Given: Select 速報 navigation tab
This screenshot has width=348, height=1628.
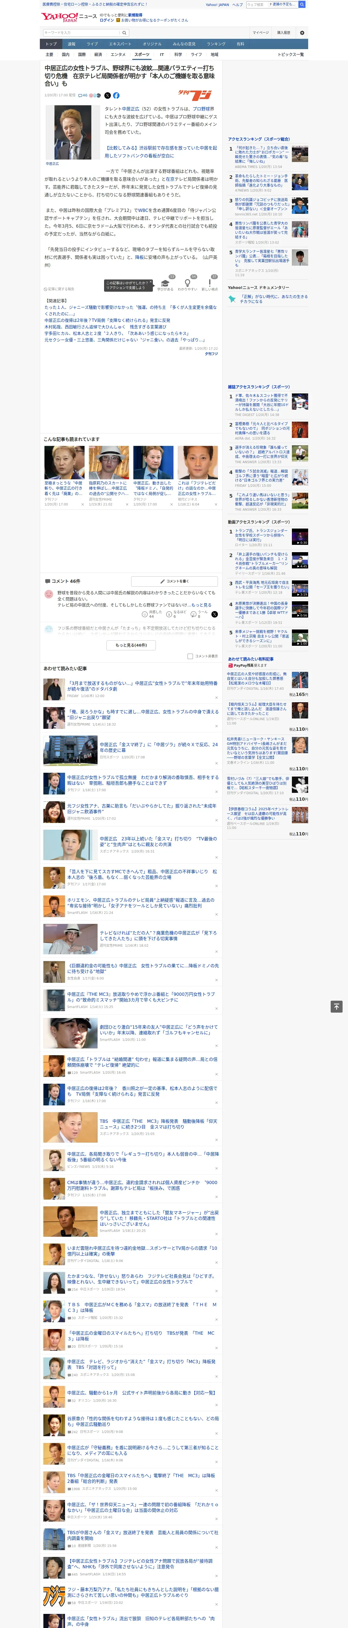Looking at the screenshot, I should tap(71, 44).
